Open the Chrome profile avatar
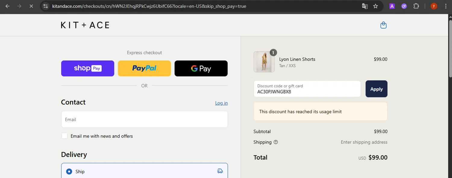Image resolution: width=452 pixels, height=178 pixels. (x=434, y=6)
